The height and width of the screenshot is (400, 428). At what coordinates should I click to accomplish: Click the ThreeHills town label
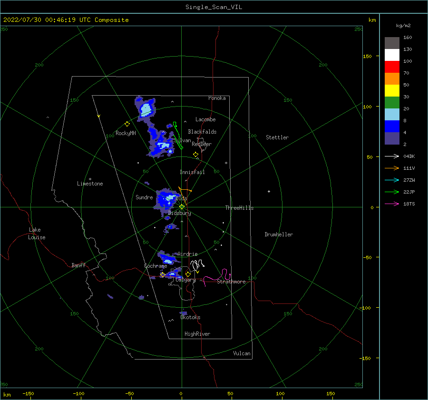[239, 208]
